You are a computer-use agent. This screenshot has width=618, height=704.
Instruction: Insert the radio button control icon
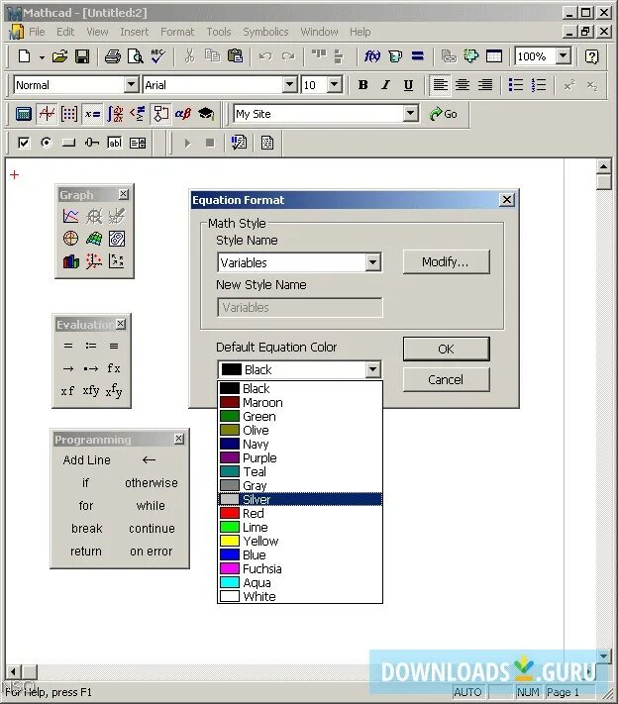(x=46, y=143)
